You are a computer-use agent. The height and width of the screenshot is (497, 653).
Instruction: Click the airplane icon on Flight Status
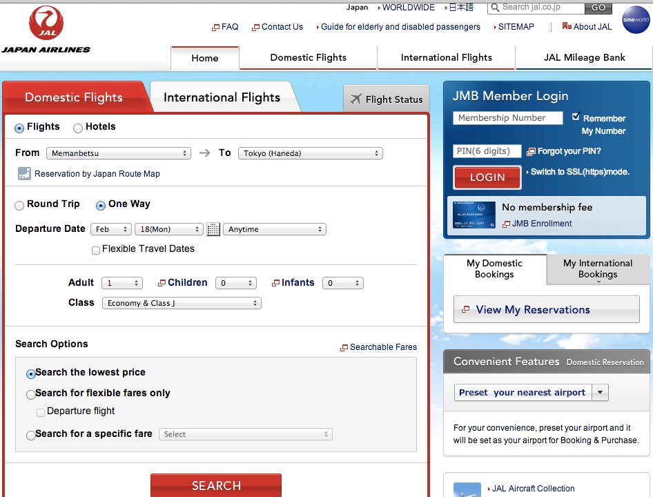[x=355, y=99]
